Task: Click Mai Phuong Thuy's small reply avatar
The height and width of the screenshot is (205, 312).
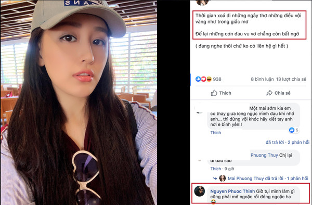Action: pos(223,178)
